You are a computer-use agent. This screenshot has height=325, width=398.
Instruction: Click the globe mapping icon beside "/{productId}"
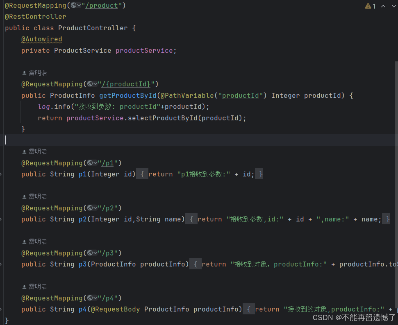89,84
